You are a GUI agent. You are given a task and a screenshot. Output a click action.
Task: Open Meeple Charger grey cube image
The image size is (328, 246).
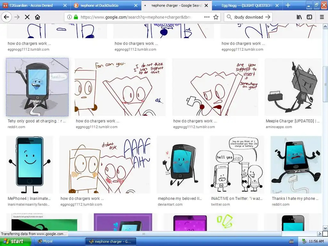tap(293, 87)
